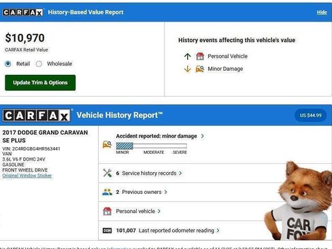Expand the Personal vehicle chevron
Viewport: 332px width, 249px height.
pos(159,211)
